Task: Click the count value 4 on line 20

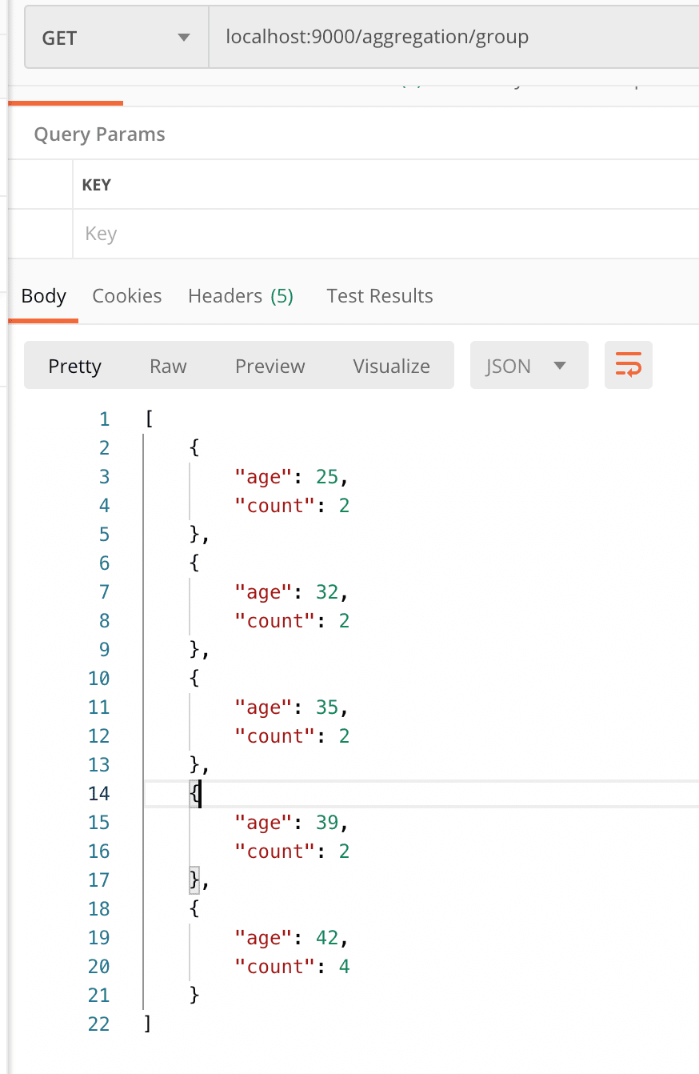Action: 344,967
